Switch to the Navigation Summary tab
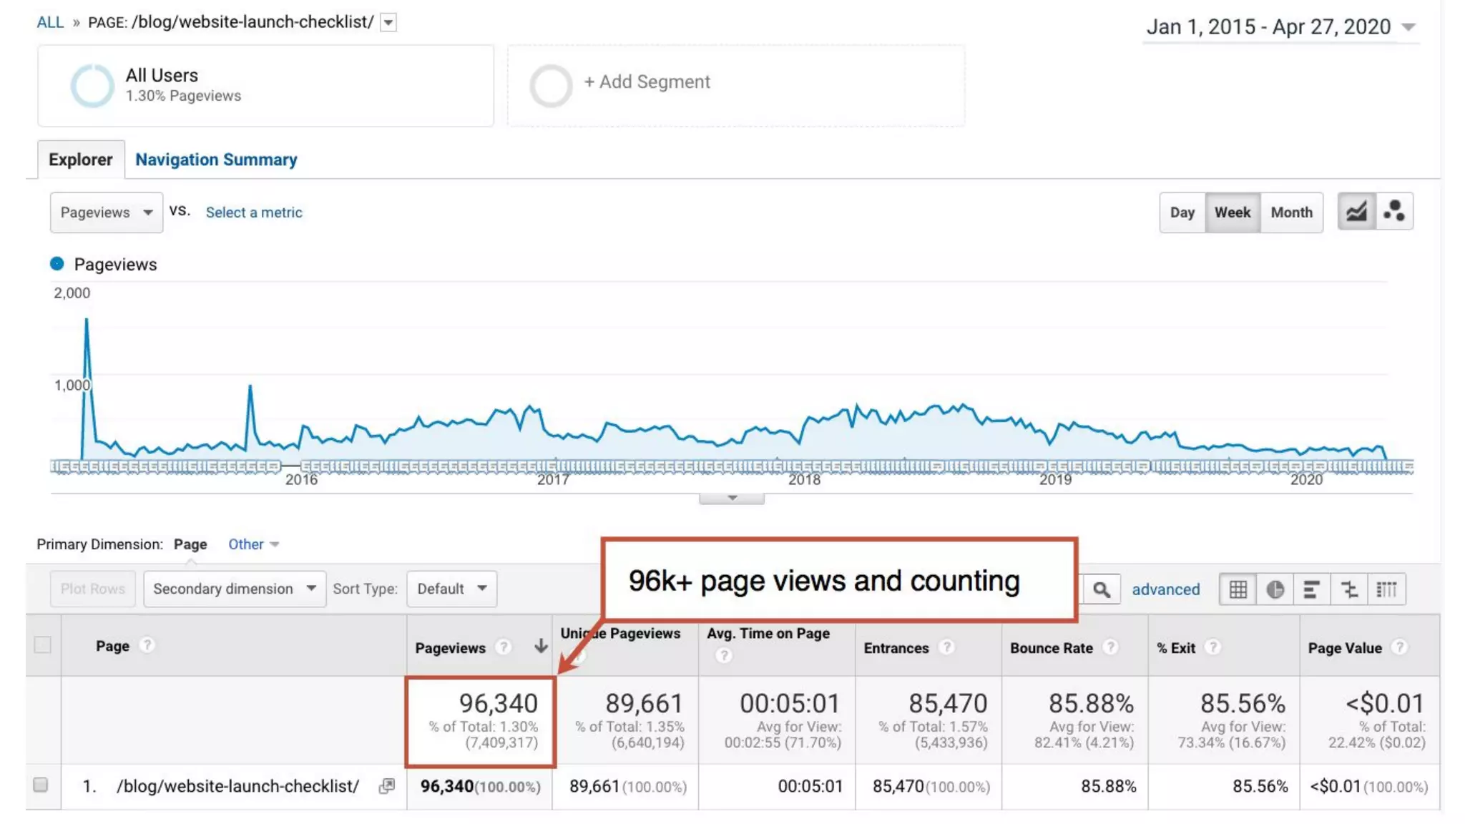This screenshot has width=1465, height=824. 216,160
